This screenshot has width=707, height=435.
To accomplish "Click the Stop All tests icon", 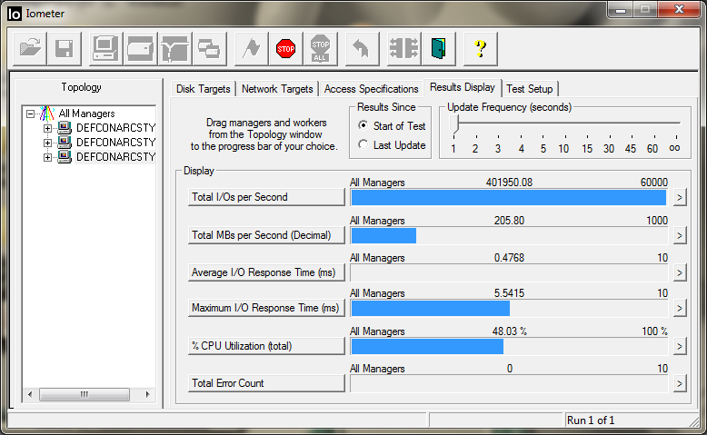I will pyautogui.click(x=320, y=48).
